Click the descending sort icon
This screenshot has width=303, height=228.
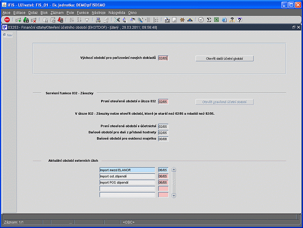79,20
